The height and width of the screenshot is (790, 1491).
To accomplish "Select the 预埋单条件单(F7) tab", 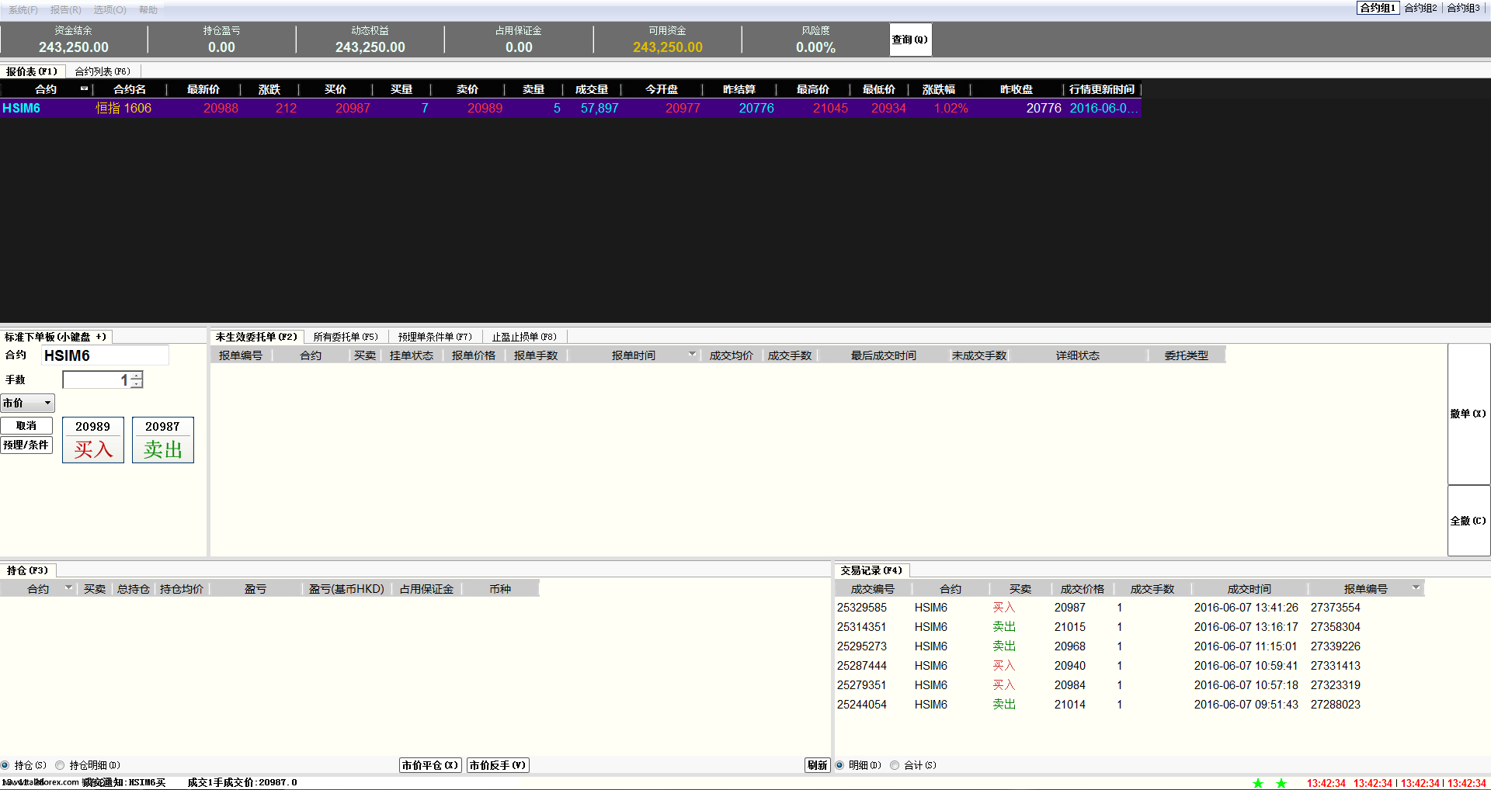I will [x=435, y=337].
